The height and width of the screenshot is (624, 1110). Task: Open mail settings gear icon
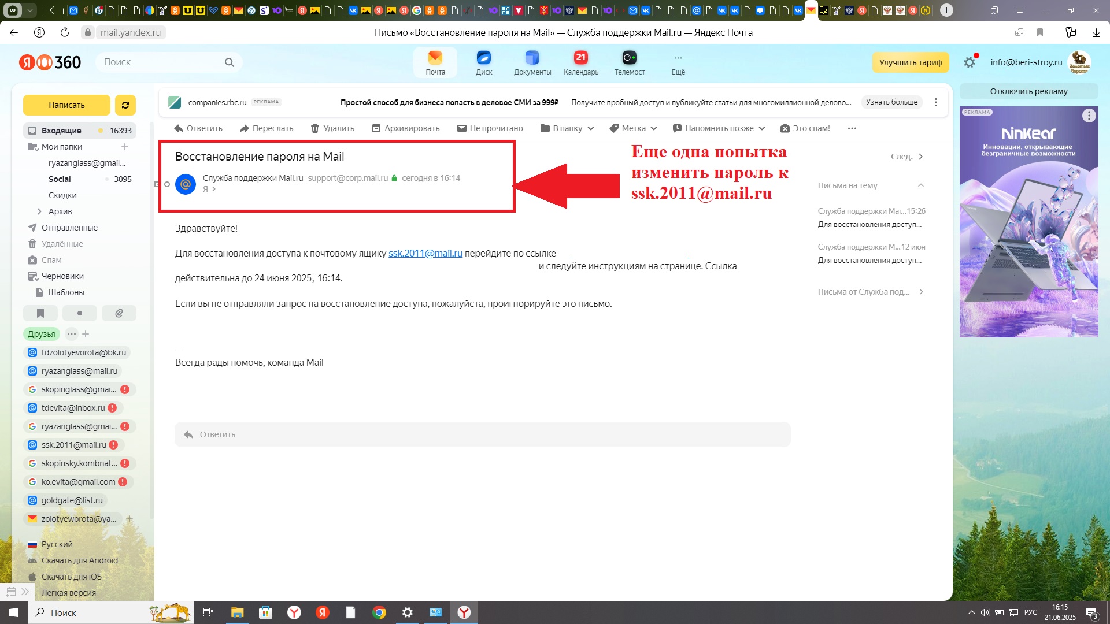coord(970,62)
